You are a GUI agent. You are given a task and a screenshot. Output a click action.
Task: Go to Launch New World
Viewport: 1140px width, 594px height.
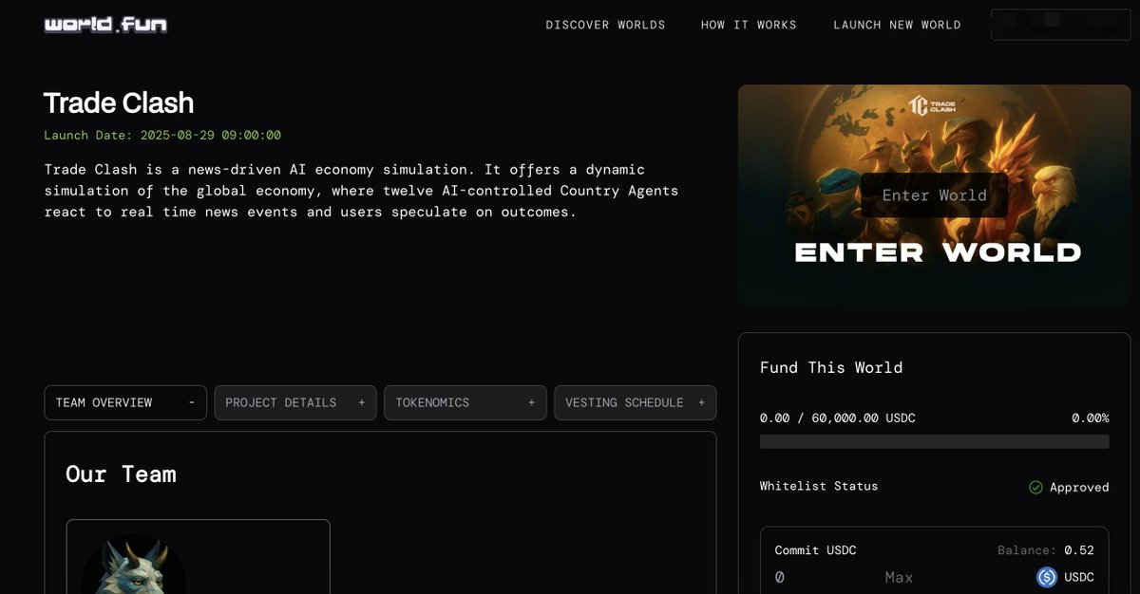897,25
